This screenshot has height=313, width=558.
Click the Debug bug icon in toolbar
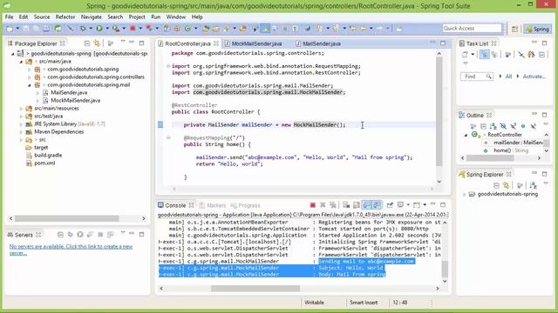(x=83, y=29)
